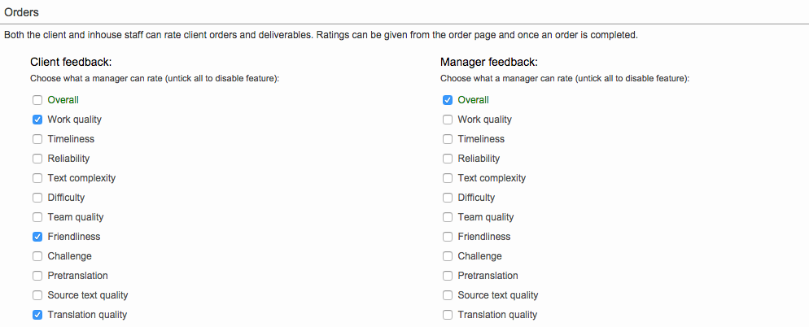
Task: Check Text complexity under Client feedback
Action: coord(37,178)
